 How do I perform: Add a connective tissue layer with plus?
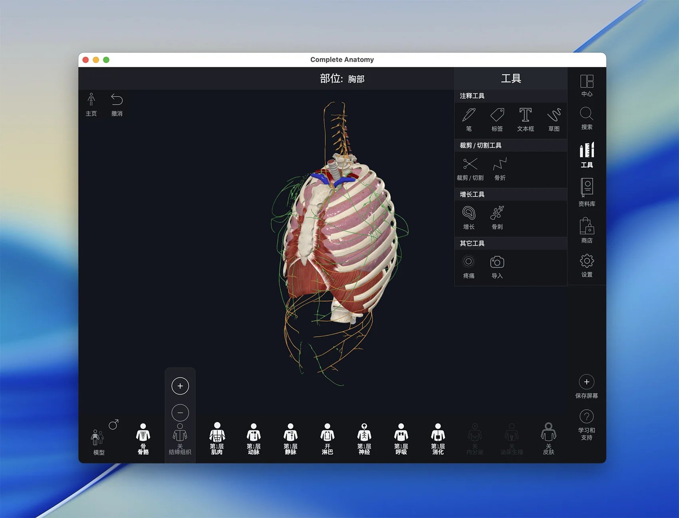(x=180, y=386)
